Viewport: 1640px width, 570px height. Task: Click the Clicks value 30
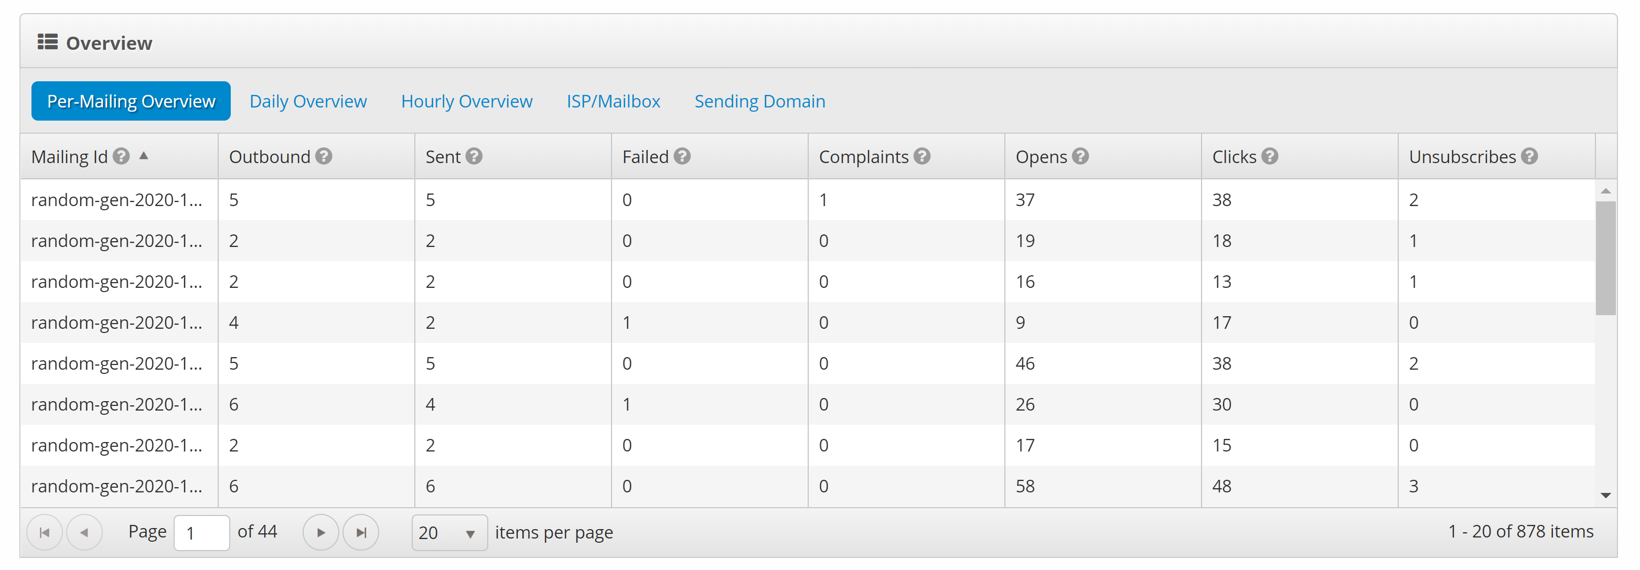[1221, 404]
